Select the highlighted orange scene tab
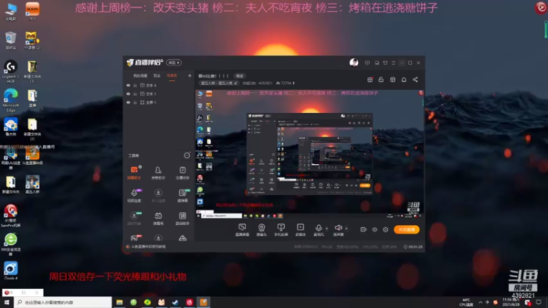Viewport: 548px width, 308px height. click(172, 76)
